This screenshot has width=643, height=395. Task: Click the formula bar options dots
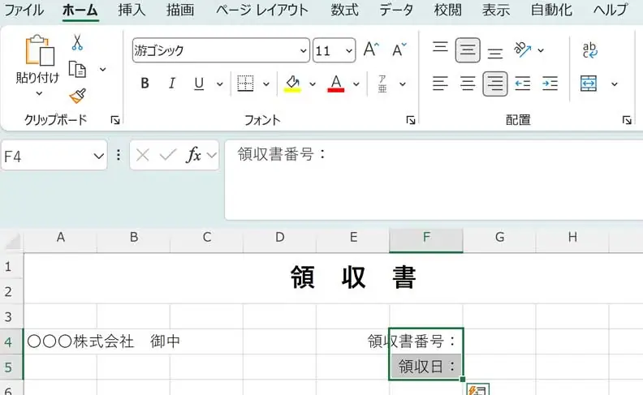coord(118,155)
